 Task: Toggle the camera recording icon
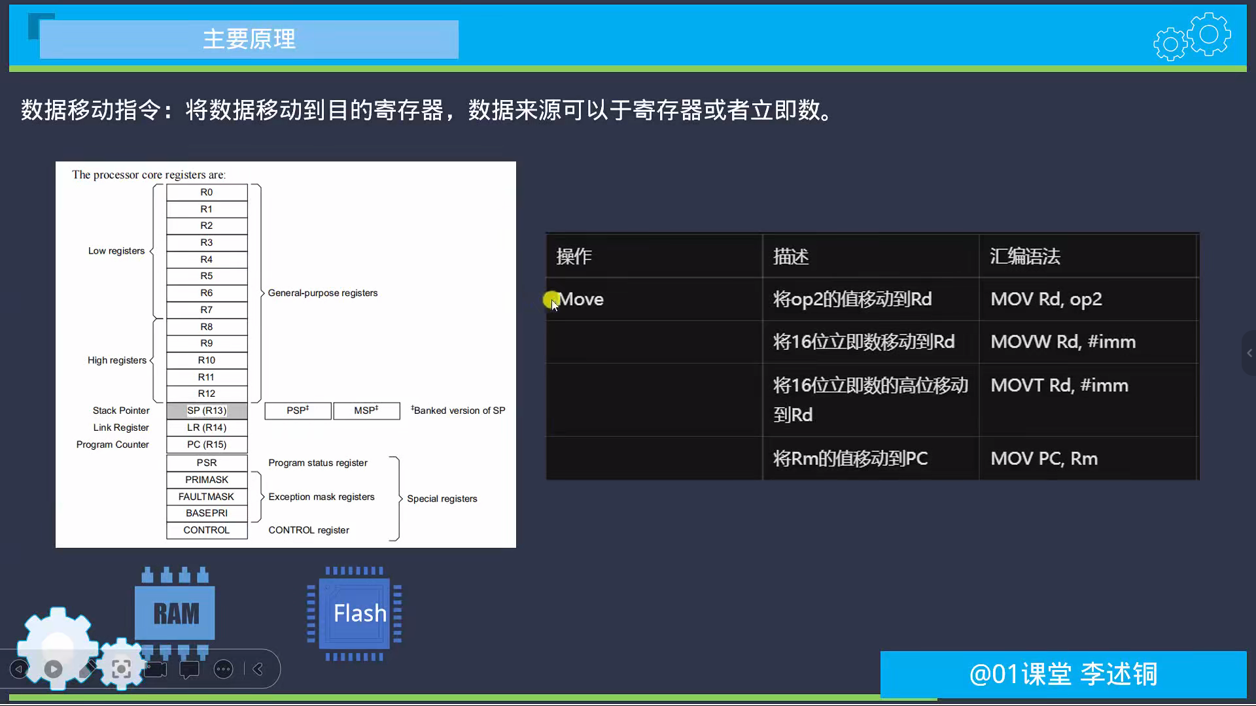point(156,669)
